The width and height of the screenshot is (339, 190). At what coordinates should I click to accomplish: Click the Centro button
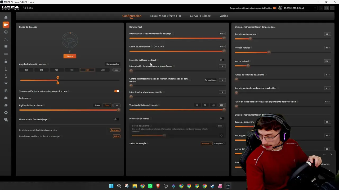[x=70, y=56]
